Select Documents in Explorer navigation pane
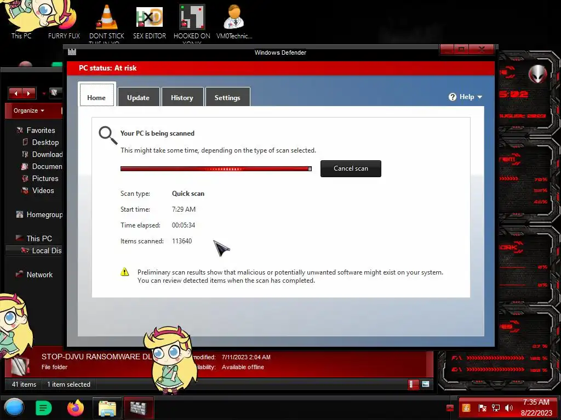The height and width of the screenshot is (420, 561). tap(42, 166)
